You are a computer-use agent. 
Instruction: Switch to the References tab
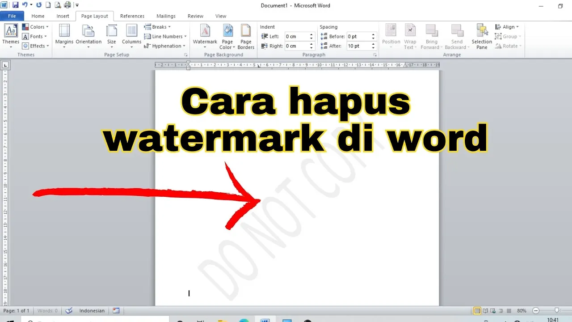tap(132, 16)
